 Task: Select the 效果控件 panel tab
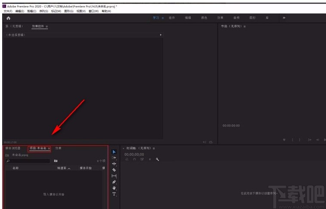click(x=38, y=26)
